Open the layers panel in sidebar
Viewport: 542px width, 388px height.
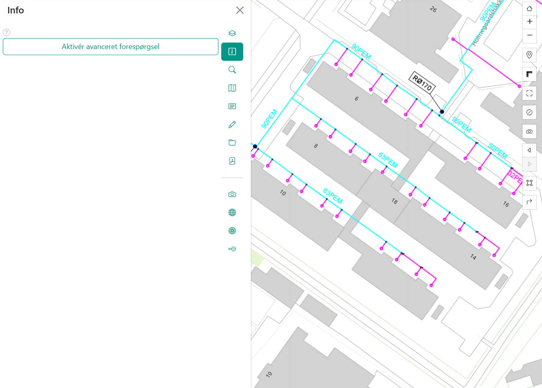point(232,33)
